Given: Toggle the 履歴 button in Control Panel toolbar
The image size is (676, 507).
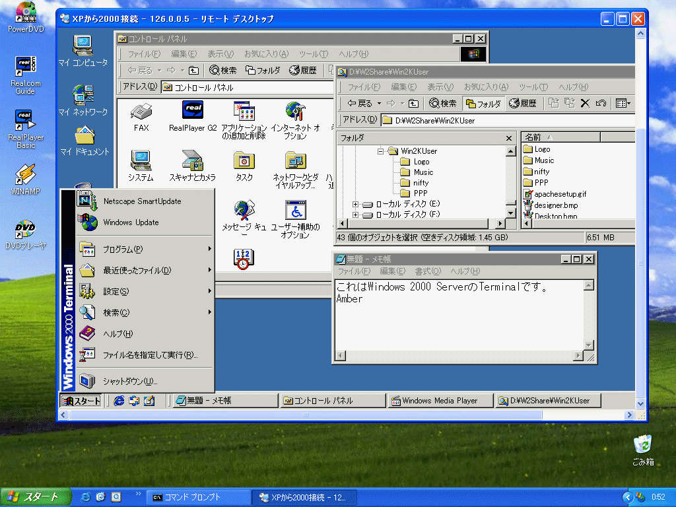Looking at the screenshot, I should click(x=303, y=70).
